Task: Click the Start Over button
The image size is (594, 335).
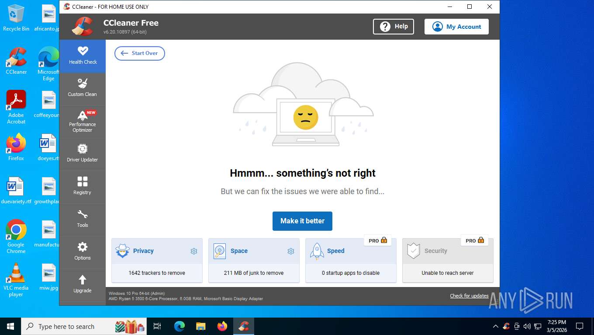Action: point(140,53)
